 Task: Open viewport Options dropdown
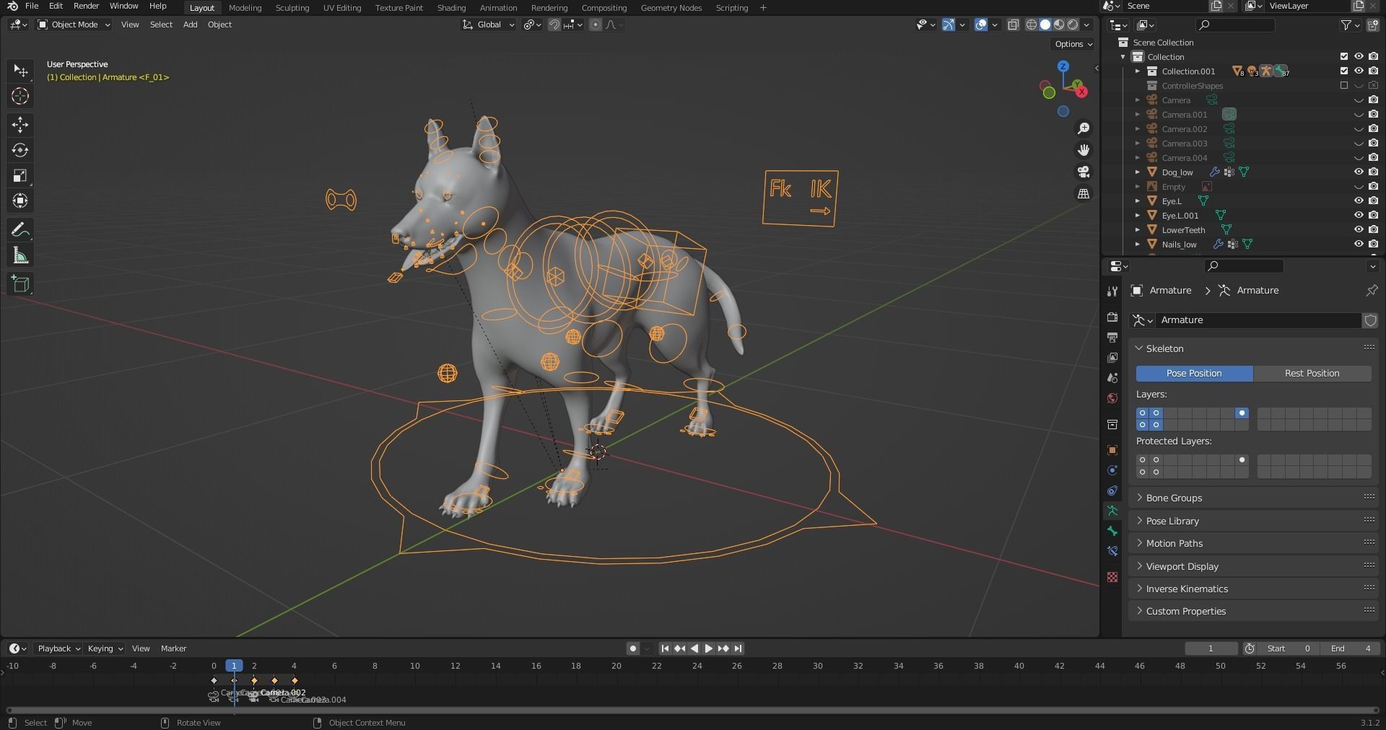click(1073, 44)
